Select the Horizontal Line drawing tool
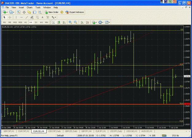The width and height of the screenshot is (192, 138). 22,18
